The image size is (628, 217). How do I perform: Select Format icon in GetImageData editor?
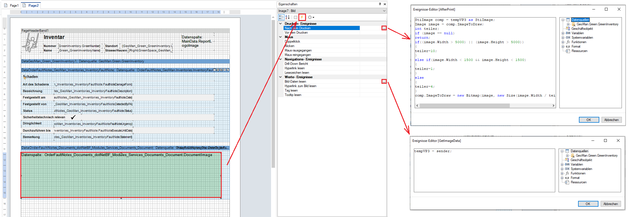567,178
